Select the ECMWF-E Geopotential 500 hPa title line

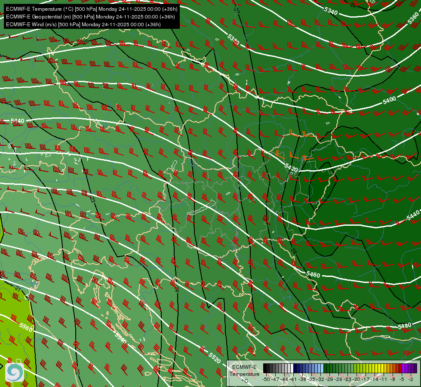click(90, 17)
